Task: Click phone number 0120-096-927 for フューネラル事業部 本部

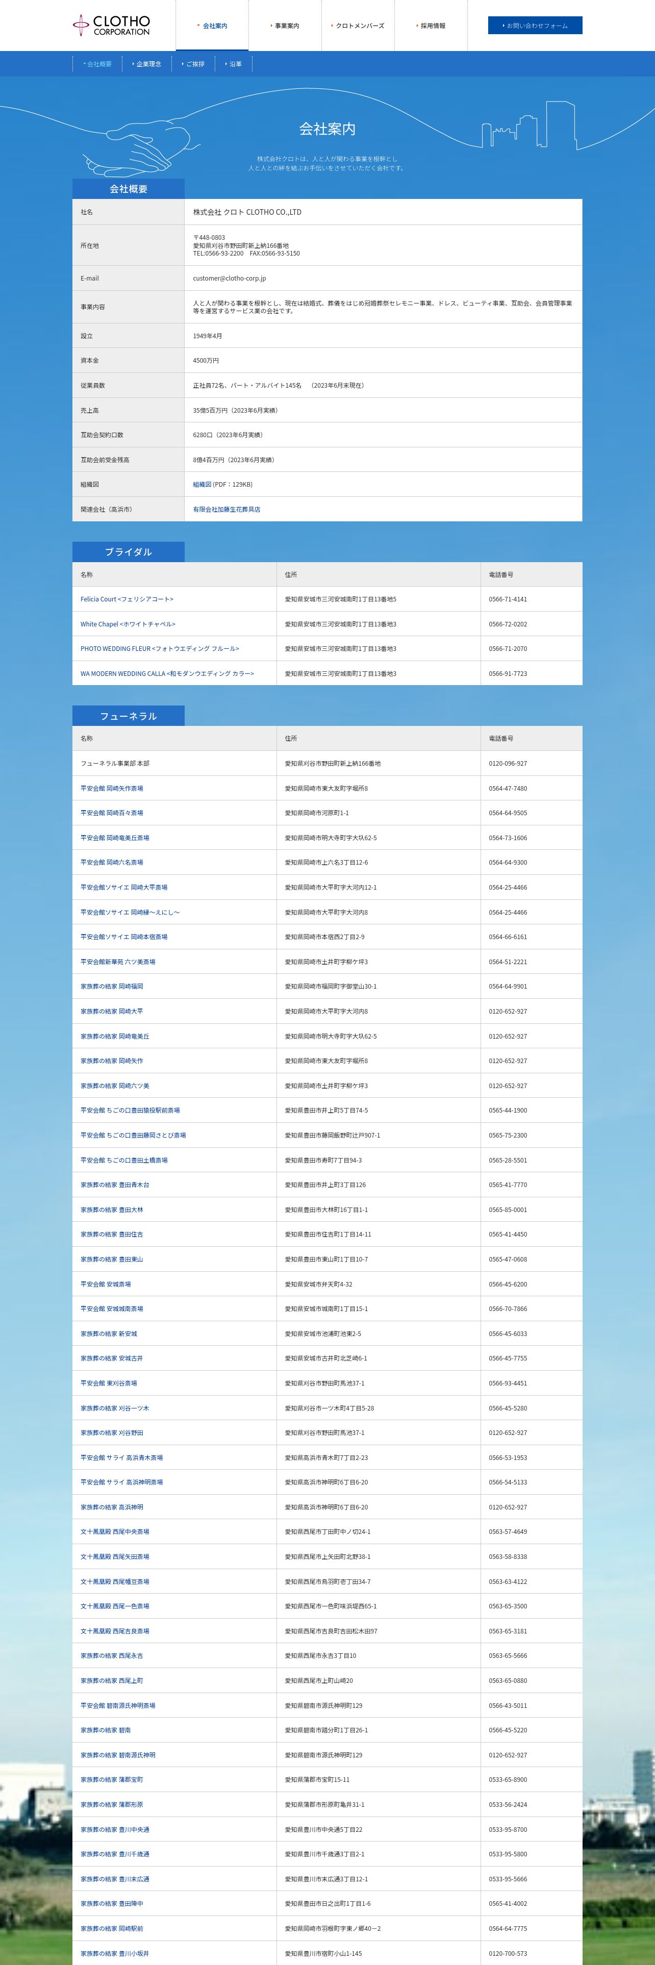Action: point(508,764)
